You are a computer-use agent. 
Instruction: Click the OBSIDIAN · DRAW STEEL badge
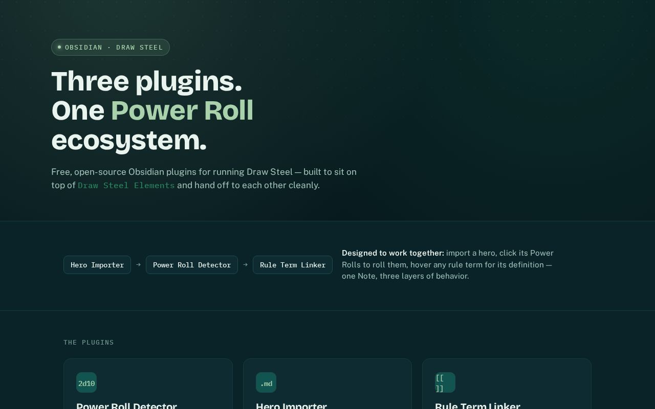click(x=111, y=47)
